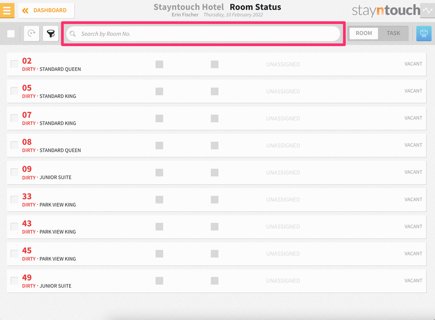Open the room filter funnel
The height and width of the screenshot is (320, 435).
[x=51, y=34]
